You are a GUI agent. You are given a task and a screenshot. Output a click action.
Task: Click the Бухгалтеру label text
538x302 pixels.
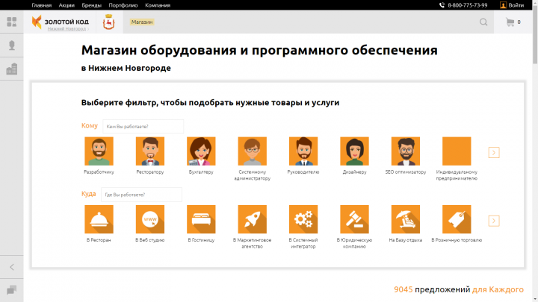tap(201, 172)
